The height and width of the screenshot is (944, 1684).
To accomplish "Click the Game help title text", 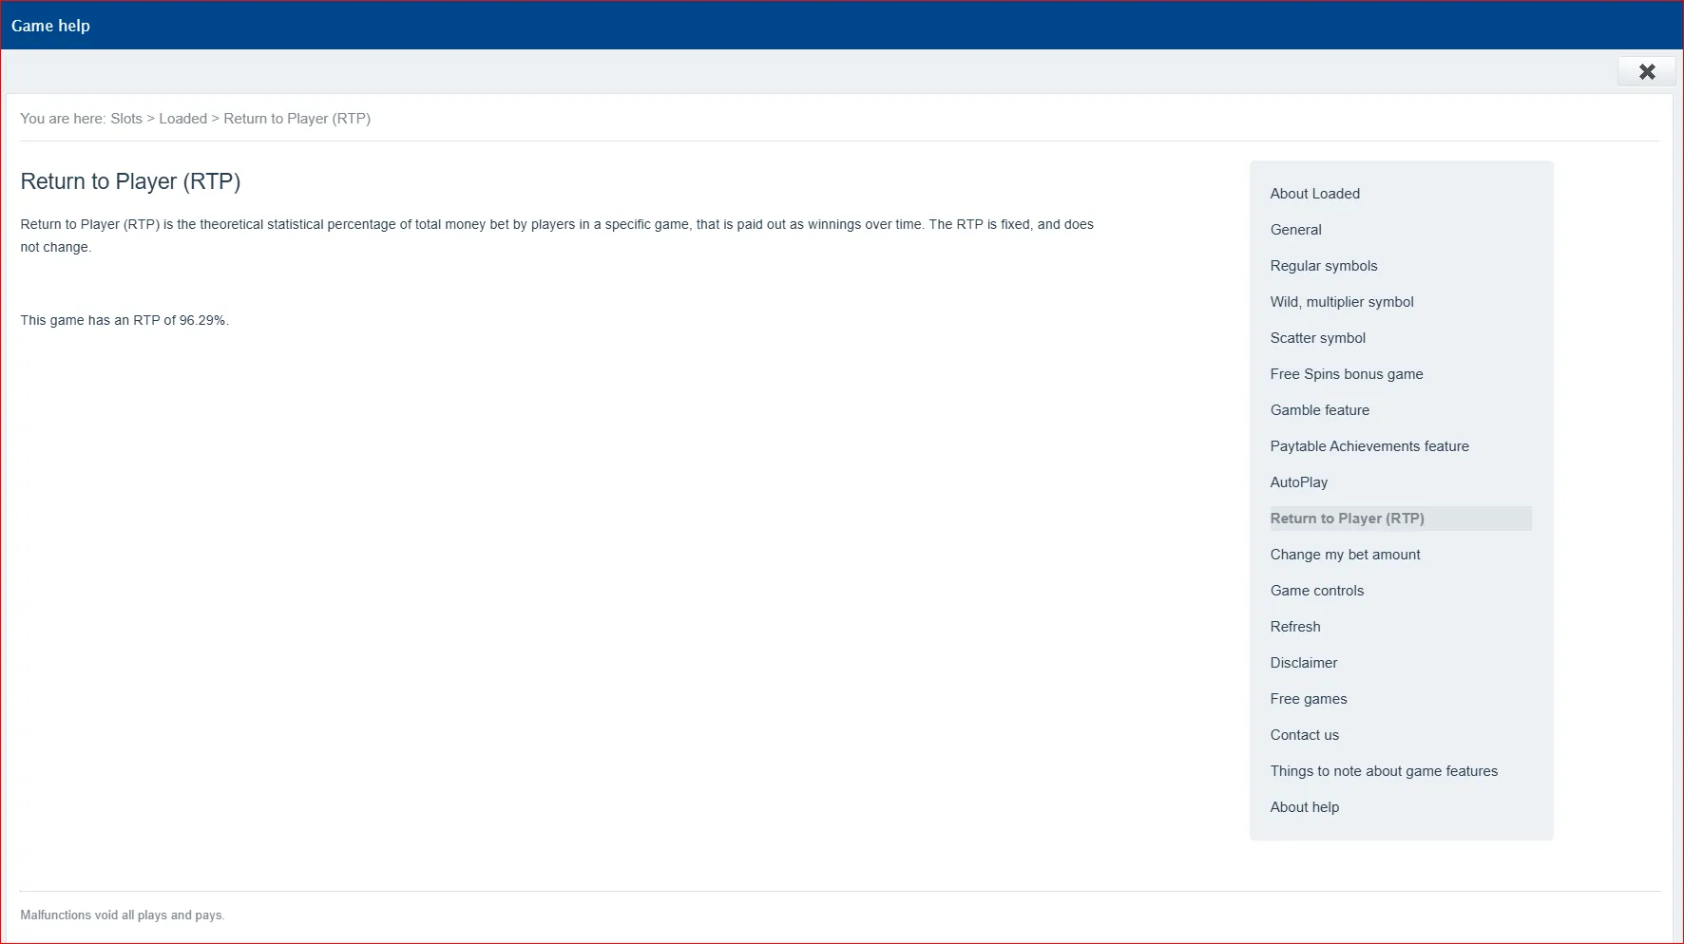I will (50, 26).
